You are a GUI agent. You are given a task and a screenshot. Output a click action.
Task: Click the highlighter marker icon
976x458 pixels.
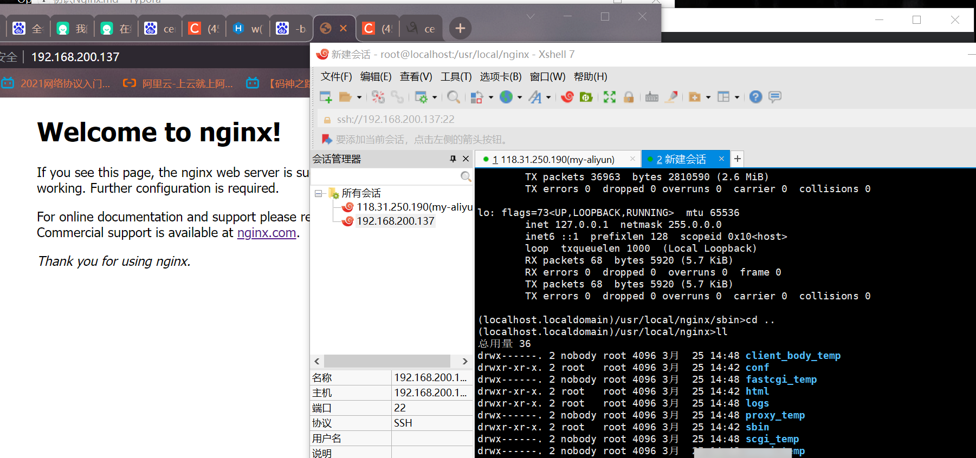point(671,97)
